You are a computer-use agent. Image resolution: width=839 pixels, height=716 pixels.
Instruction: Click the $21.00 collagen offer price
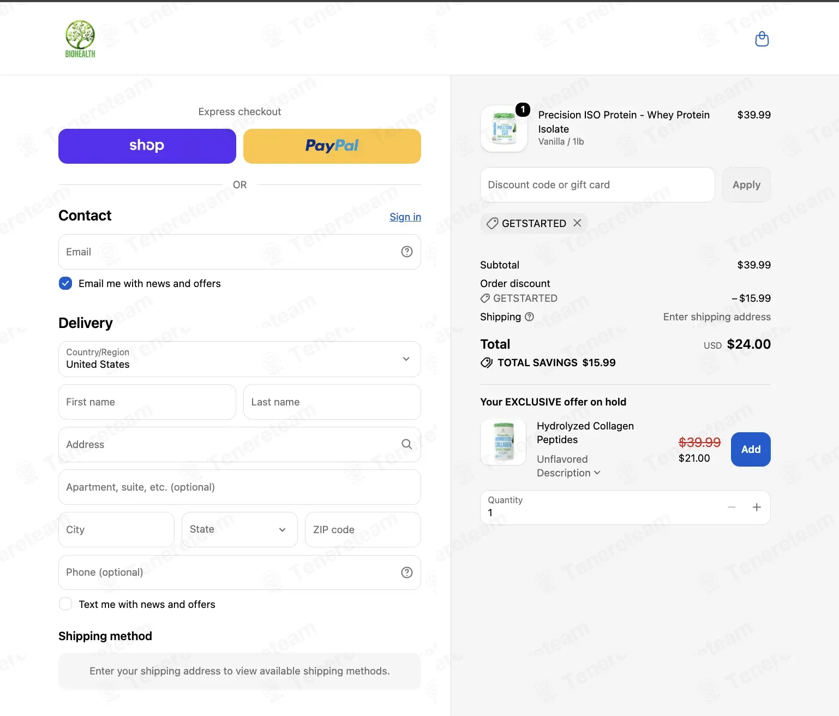[x=694, y=458]
